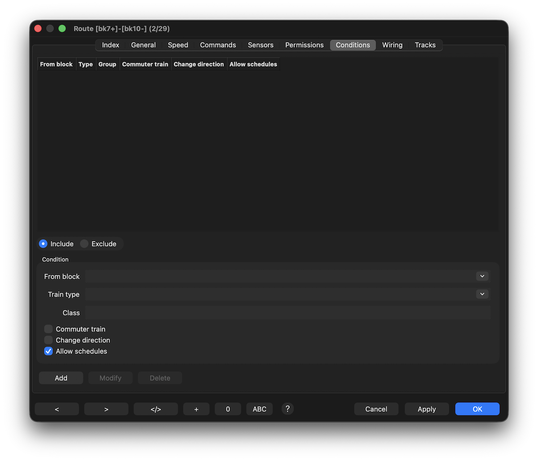Viewport: 538px width, 461px height.
Task: Go to previous route with < button
Action: [x=57, y=409]
